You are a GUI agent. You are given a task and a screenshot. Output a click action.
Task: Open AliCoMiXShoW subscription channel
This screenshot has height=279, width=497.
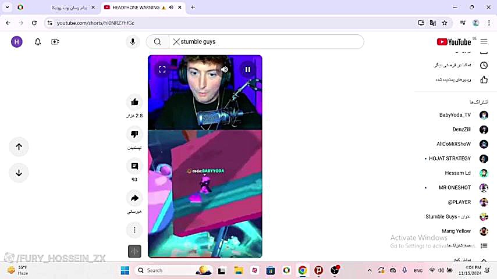(x=463, y=144)
